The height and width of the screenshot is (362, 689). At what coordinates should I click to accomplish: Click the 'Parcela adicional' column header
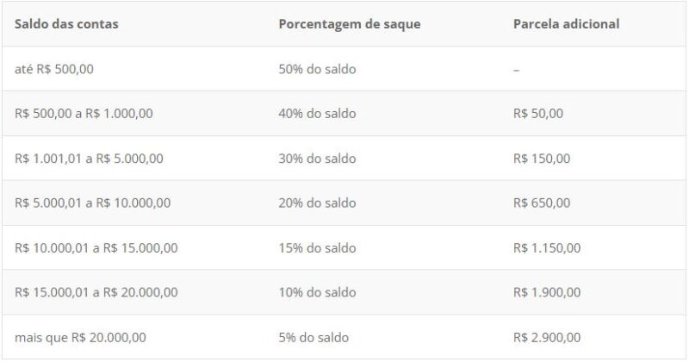coord(565,24)
